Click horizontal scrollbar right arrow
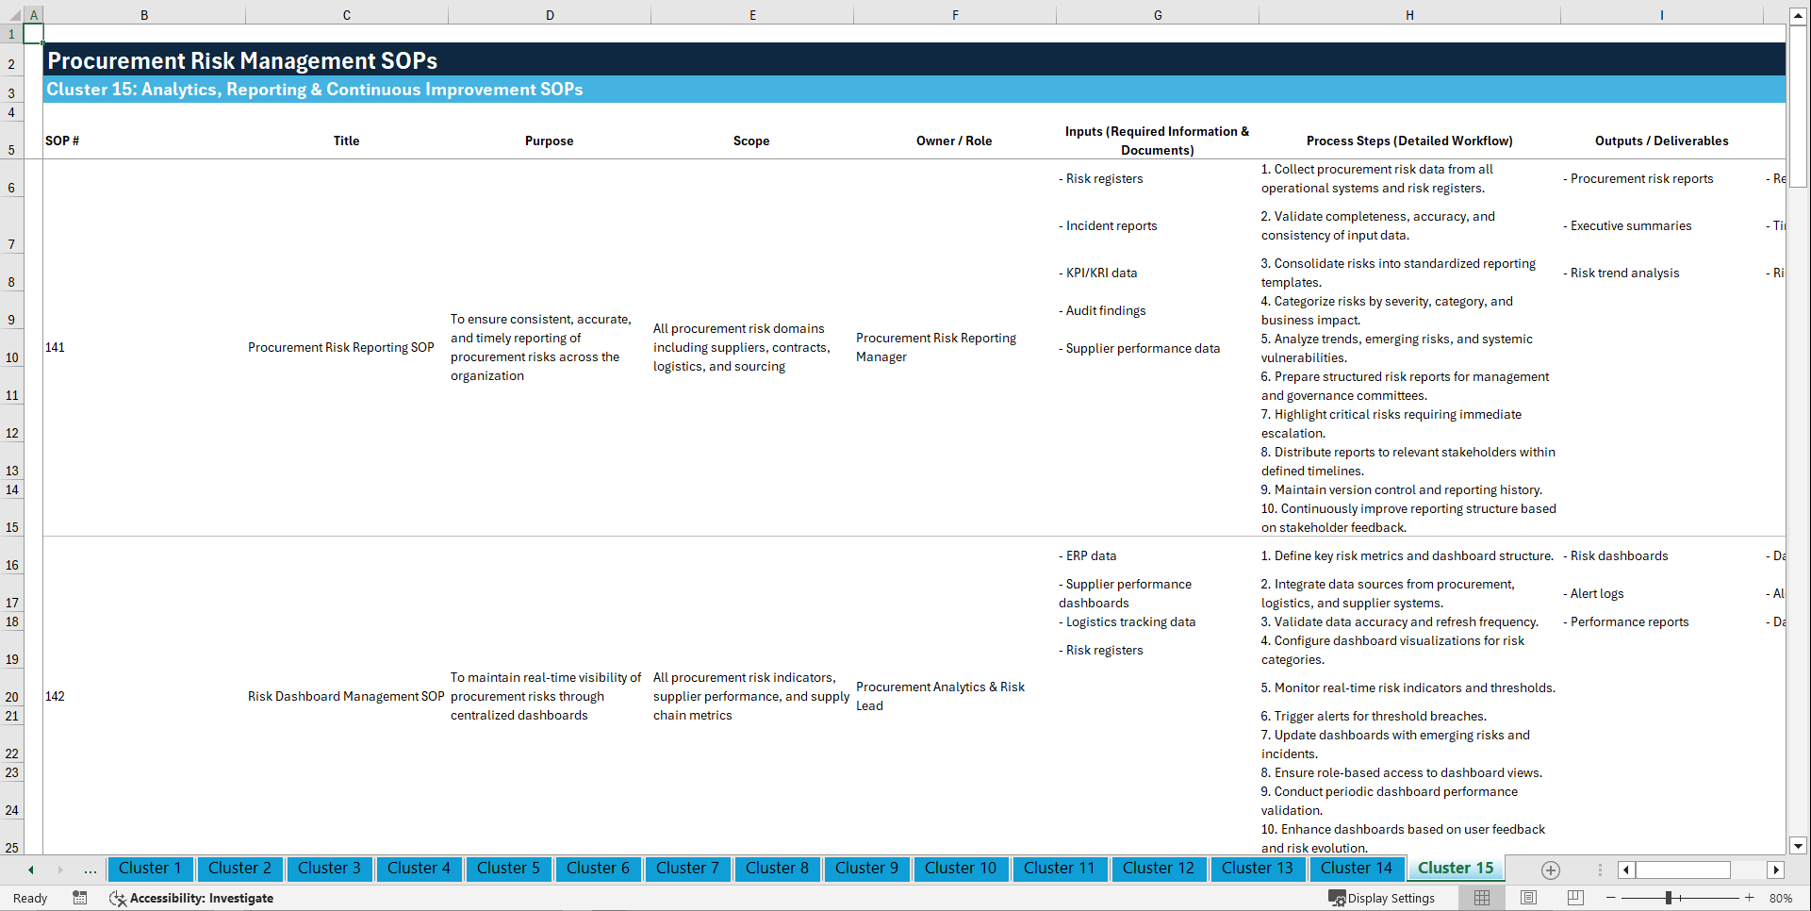 pos(1776,870)
